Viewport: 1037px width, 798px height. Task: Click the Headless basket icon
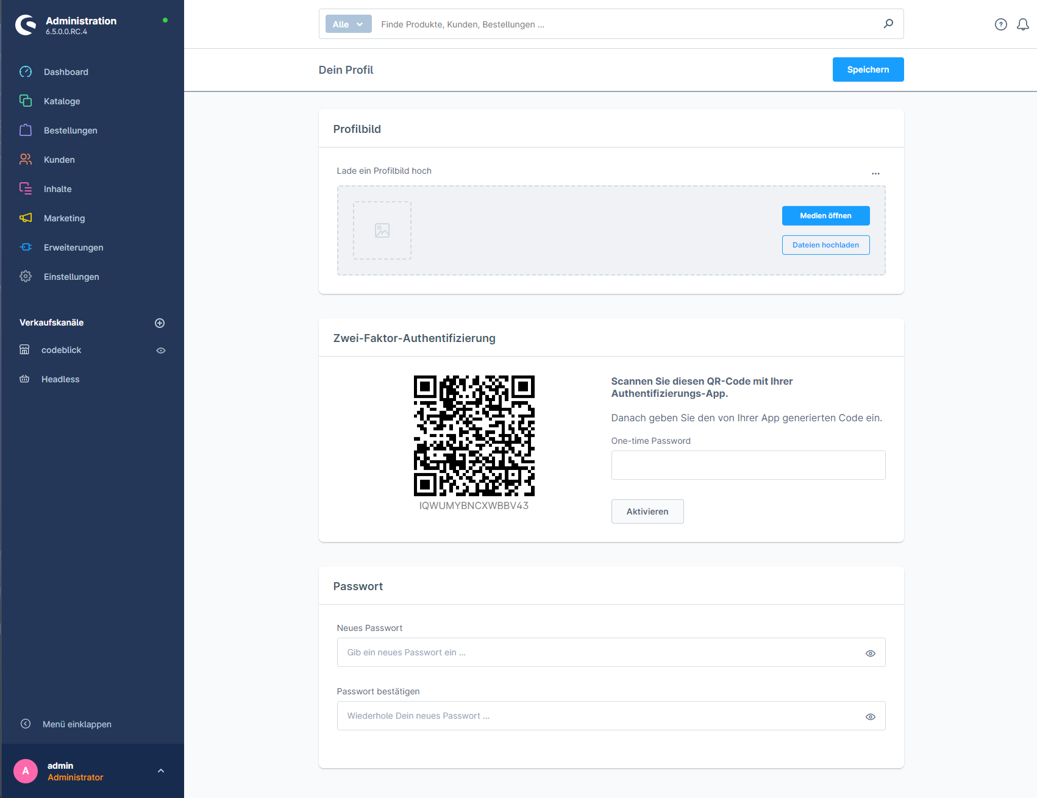[24, 379]
